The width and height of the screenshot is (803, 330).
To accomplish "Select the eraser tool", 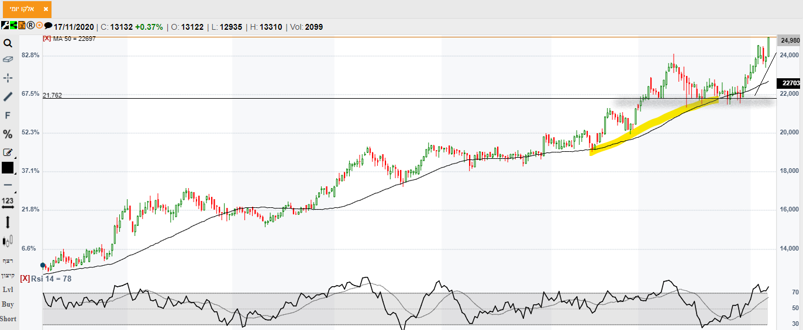I will (8, 60).
